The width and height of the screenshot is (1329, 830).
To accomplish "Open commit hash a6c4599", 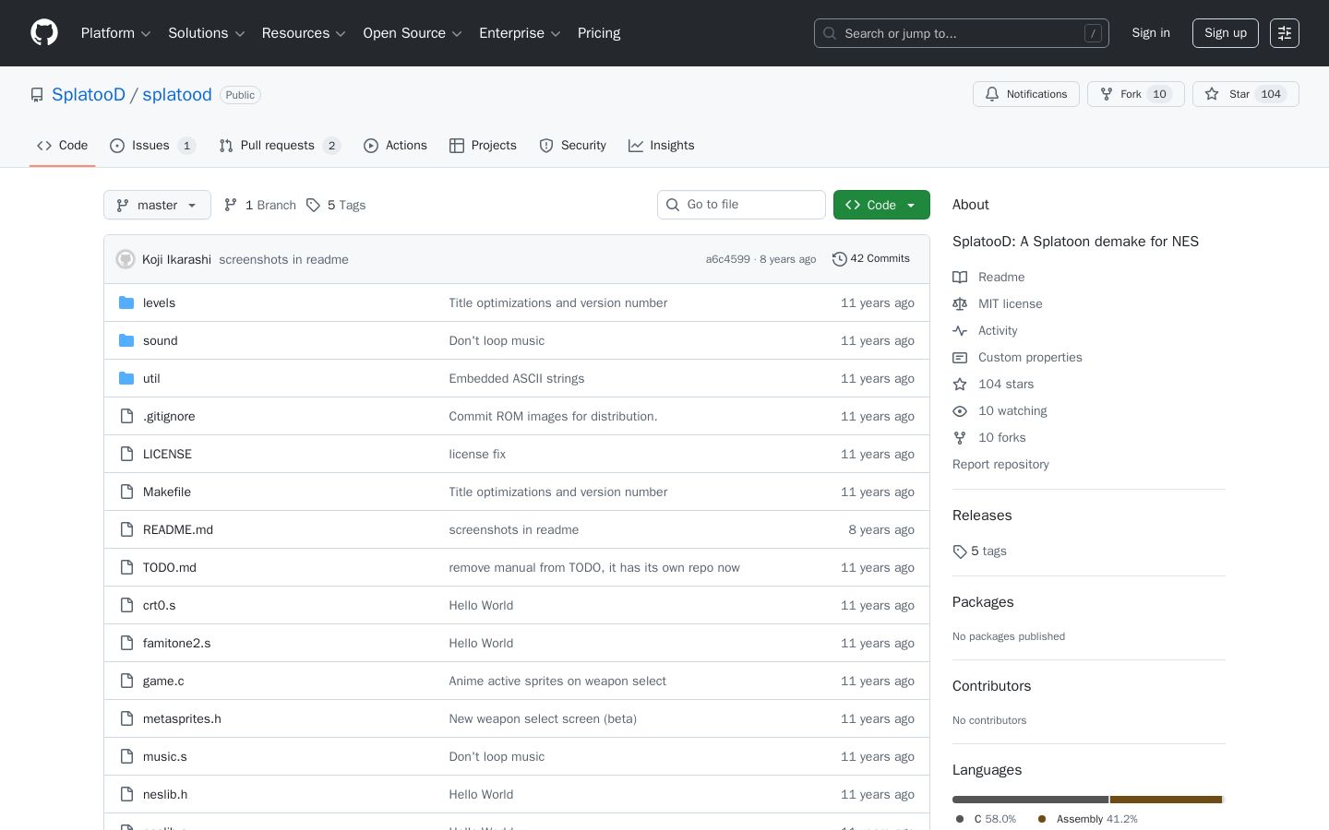I will coord(728,259).
